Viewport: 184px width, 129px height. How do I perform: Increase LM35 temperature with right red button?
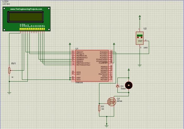[x=141, y=37]
